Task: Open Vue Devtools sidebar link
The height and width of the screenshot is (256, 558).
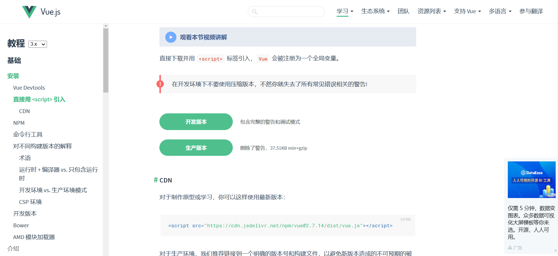Action: (29, 88)
